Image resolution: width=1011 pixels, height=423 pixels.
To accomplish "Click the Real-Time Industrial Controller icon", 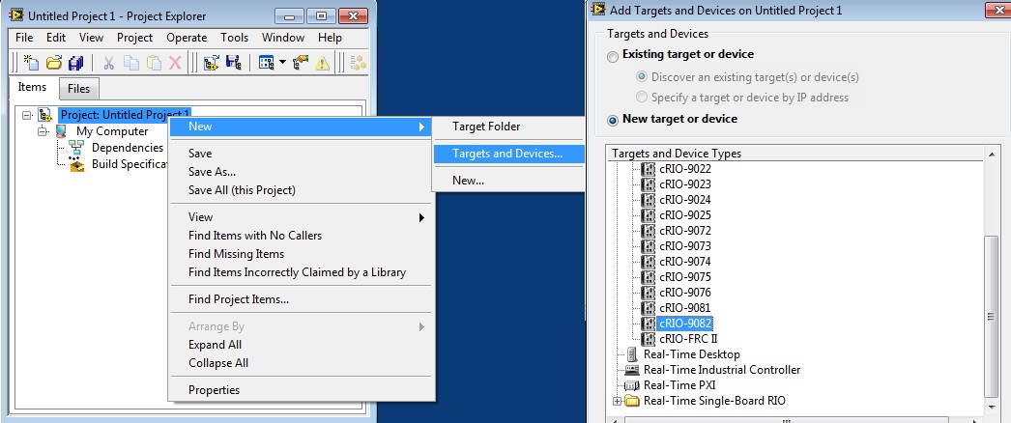I will click(x=632, y=370).
